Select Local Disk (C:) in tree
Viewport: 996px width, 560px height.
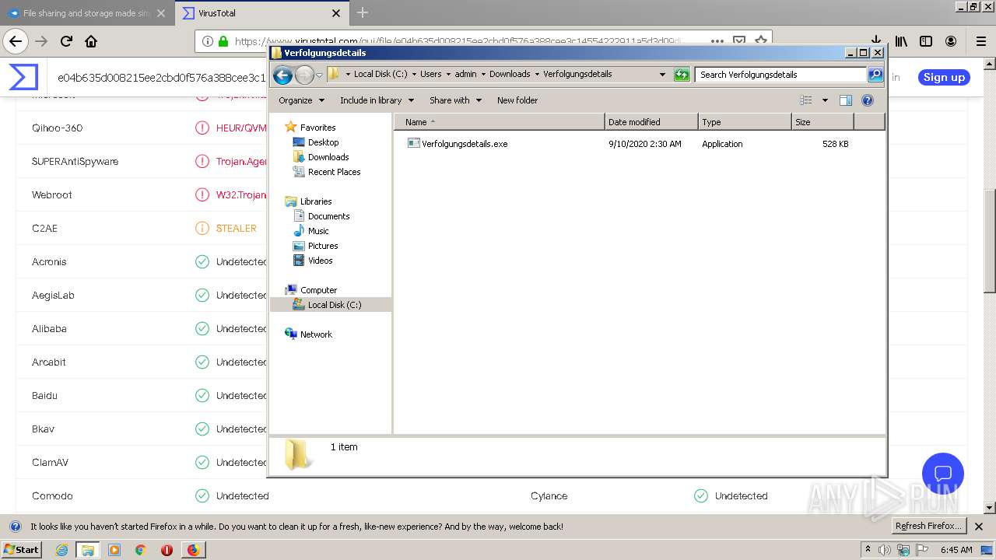pos(334,305)
